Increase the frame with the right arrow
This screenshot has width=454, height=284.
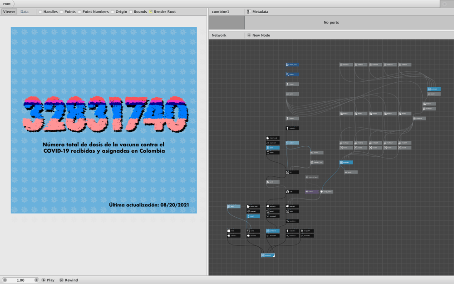[36, 280]
